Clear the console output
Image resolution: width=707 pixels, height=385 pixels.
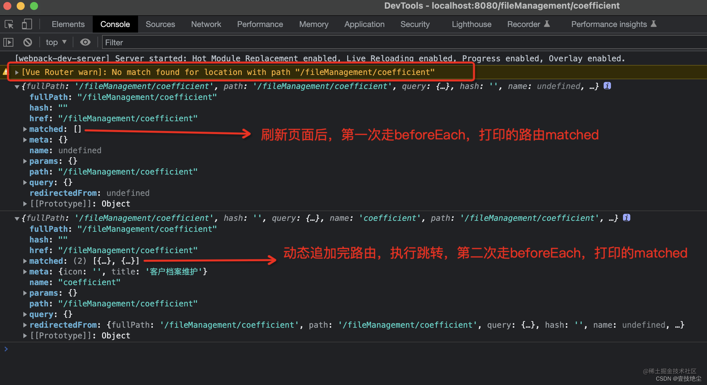[x=28, y=42]
